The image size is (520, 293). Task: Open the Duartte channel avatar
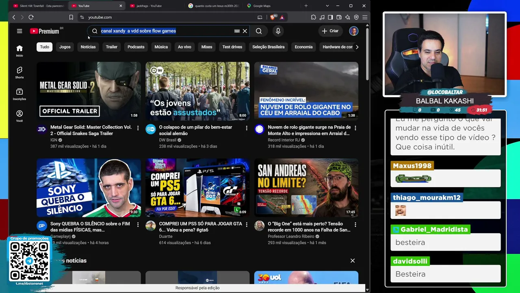(151, 226)
